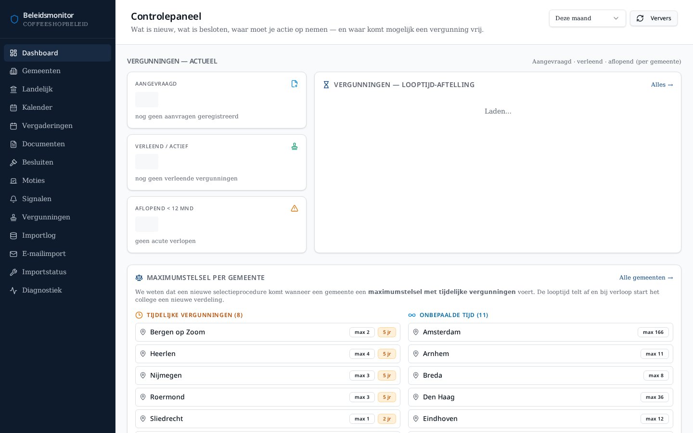Open the Moties section

pos(57,181)
